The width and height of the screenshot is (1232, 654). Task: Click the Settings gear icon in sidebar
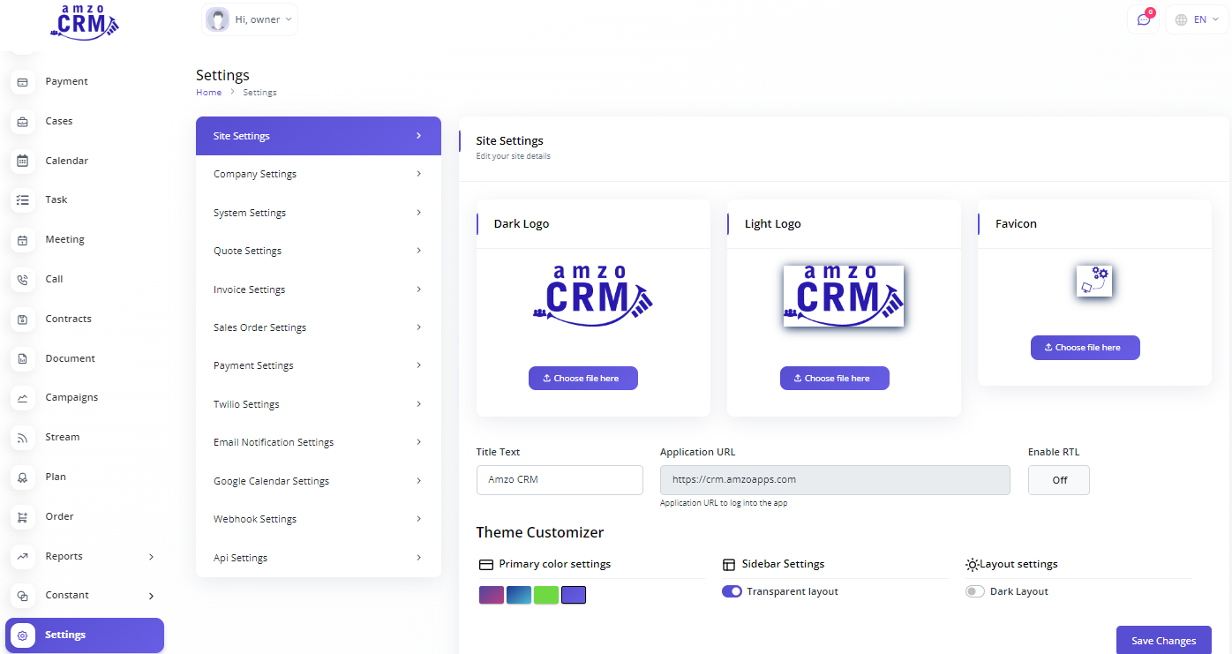click(x=23, y=635)
